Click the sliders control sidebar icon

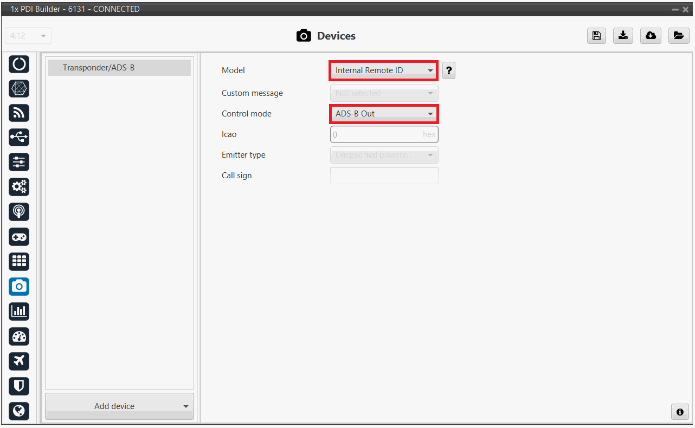tap(19, 162)
